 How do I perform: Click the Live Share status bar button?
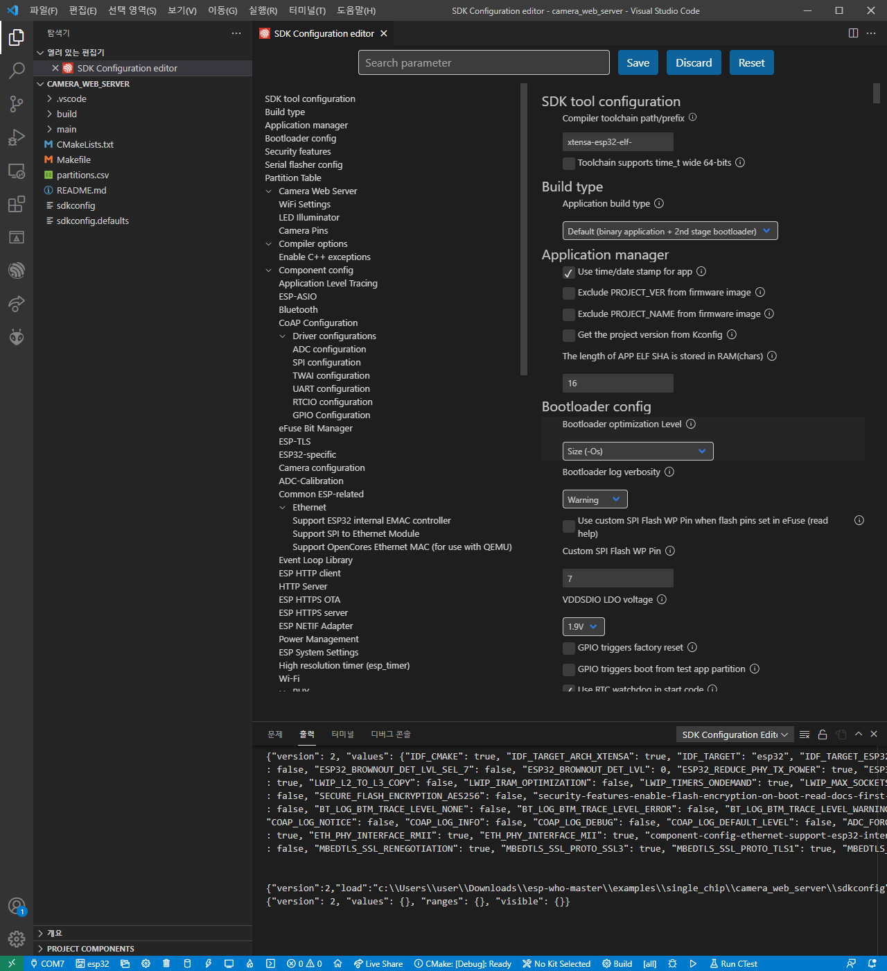[378, 963]
